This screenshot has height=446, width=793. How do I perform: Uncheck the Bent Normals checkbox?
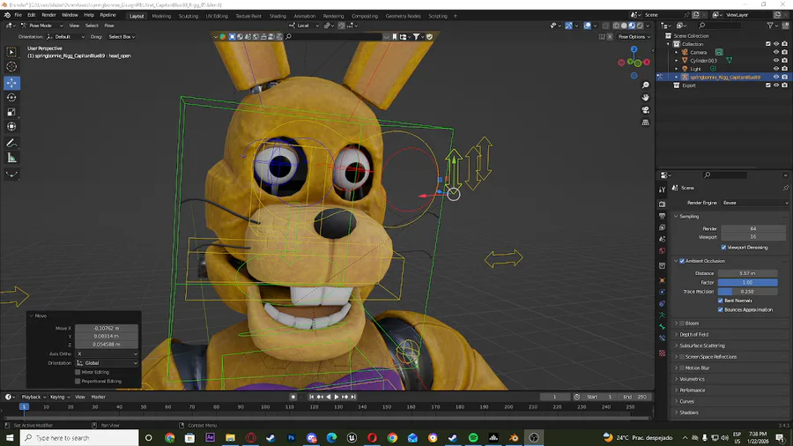coord(721,301)
